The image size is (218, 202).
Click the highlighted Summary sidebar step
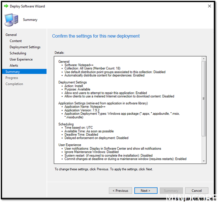[13, 72]
